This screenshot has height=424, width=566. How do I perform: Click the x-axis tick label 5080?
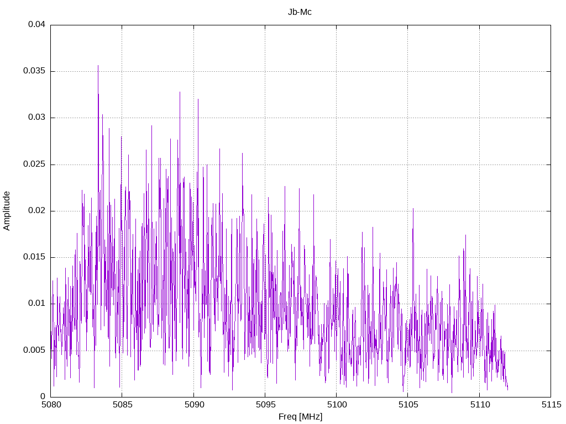click(x=51, y=405)
